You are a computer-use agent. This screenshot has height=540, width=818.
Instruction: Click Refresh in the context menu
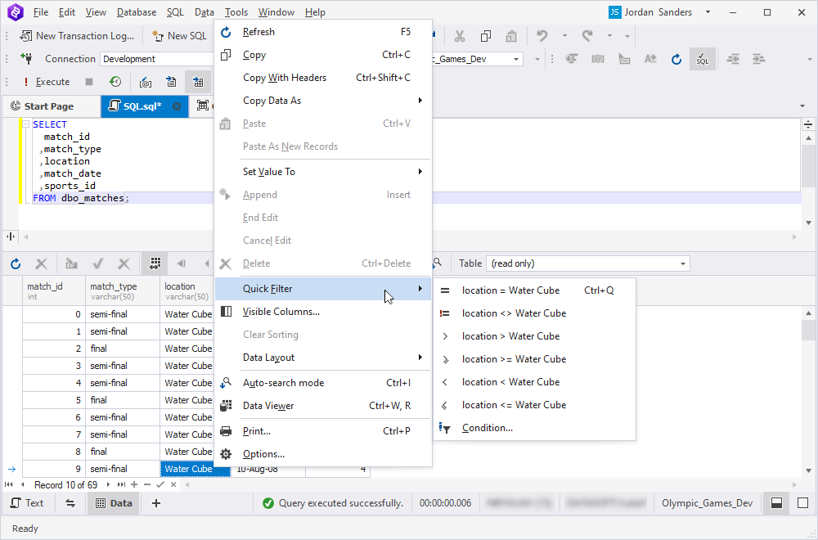[x=323, y=32]
